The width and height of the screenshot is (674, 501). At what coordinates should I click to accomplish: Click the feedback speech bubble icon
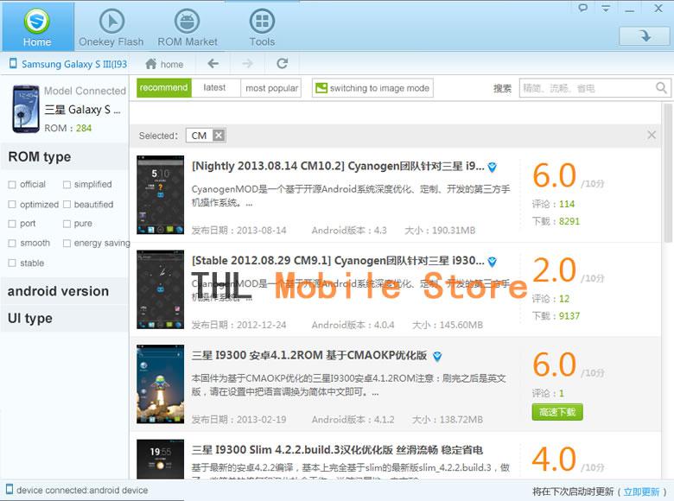click(x=583, y=8)
